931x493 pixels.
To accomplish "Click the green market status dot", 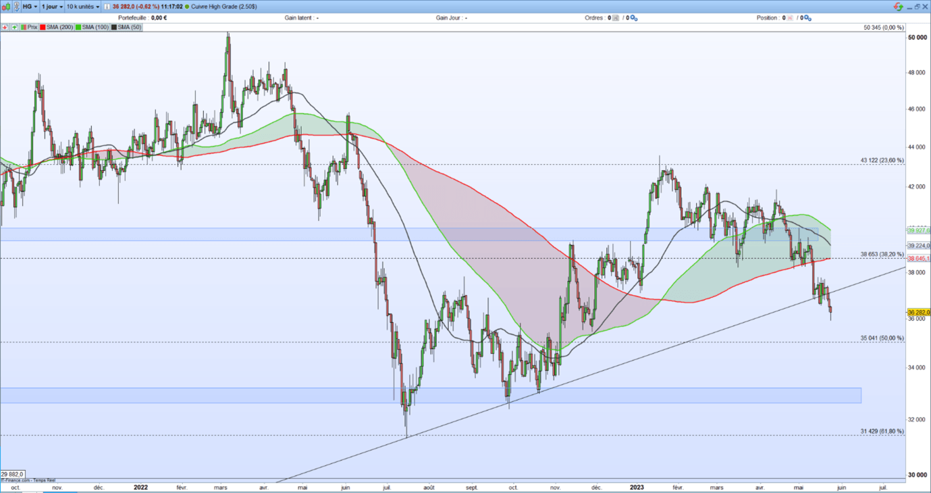I will (187, 7).
